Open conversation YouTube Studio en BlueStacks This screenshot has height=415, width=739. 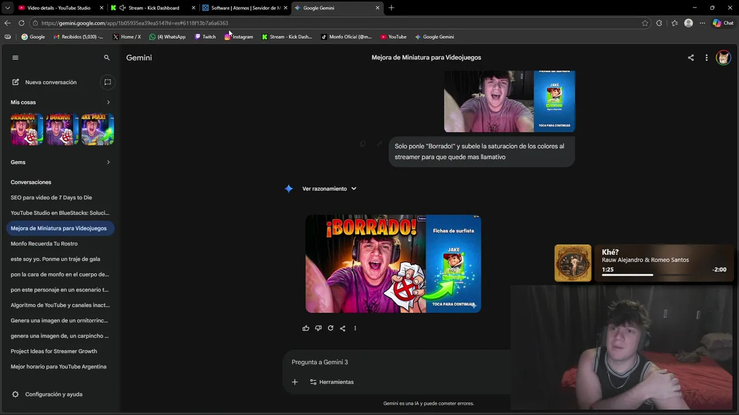pyautogui.click(x=60, y=213)
